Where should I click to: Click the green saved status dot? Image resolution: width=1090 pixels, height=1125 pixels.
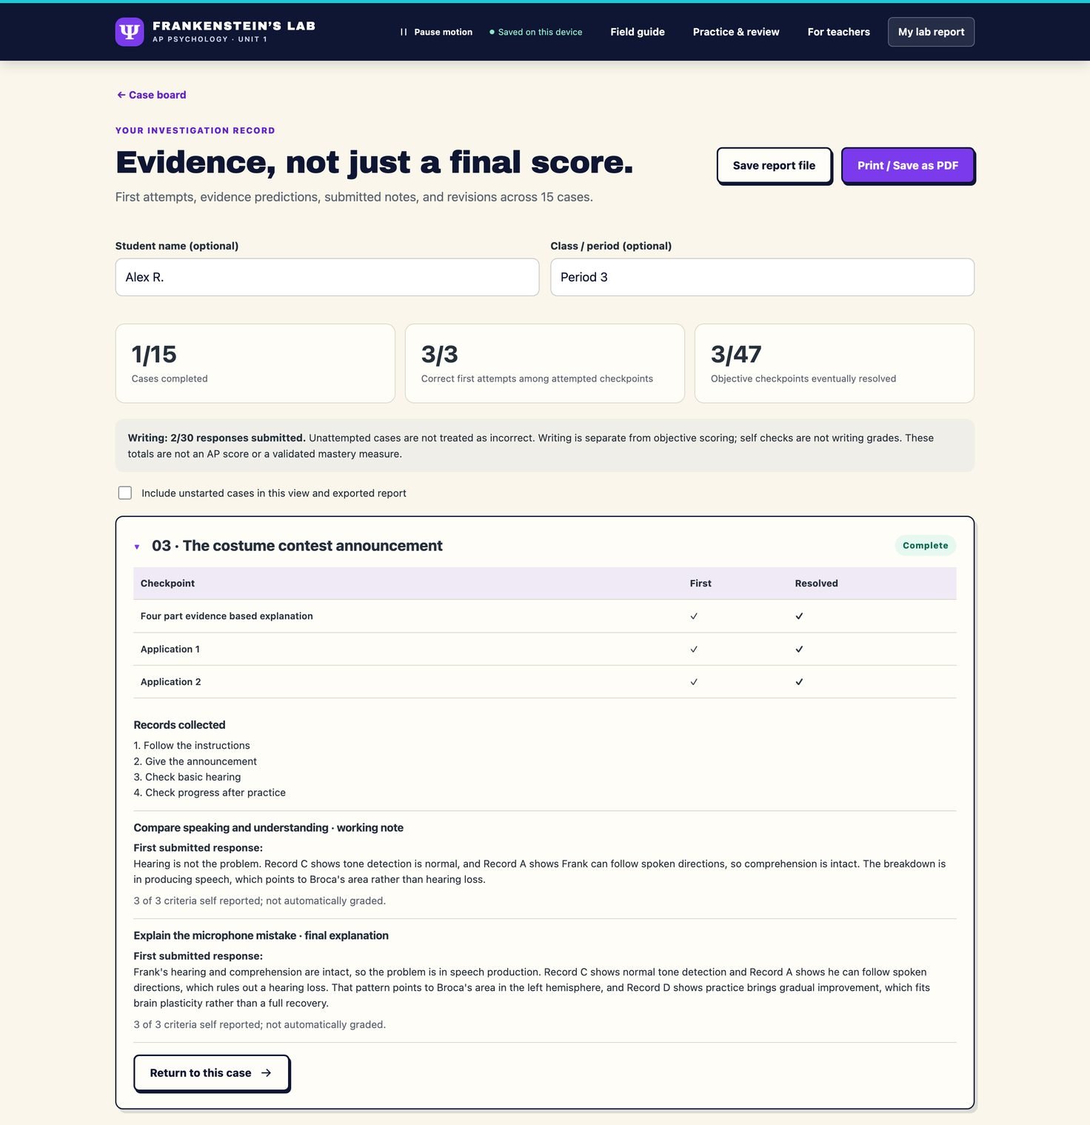click(x=492, y=32)
